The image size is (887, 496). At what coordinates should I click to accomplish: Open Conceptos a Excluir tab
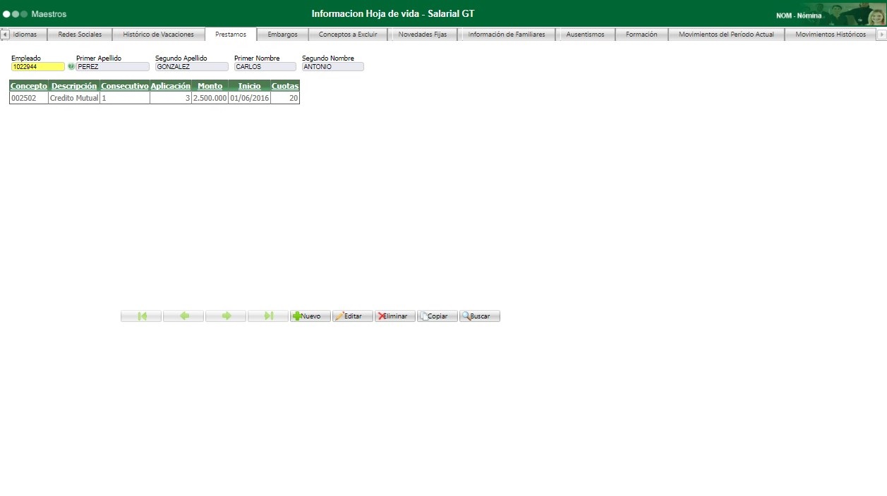click(x=348, y=34)
